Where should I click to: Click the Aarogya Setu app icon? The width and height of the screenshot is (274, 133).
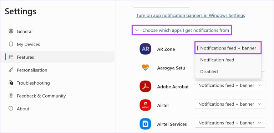(x=145, y=68)
